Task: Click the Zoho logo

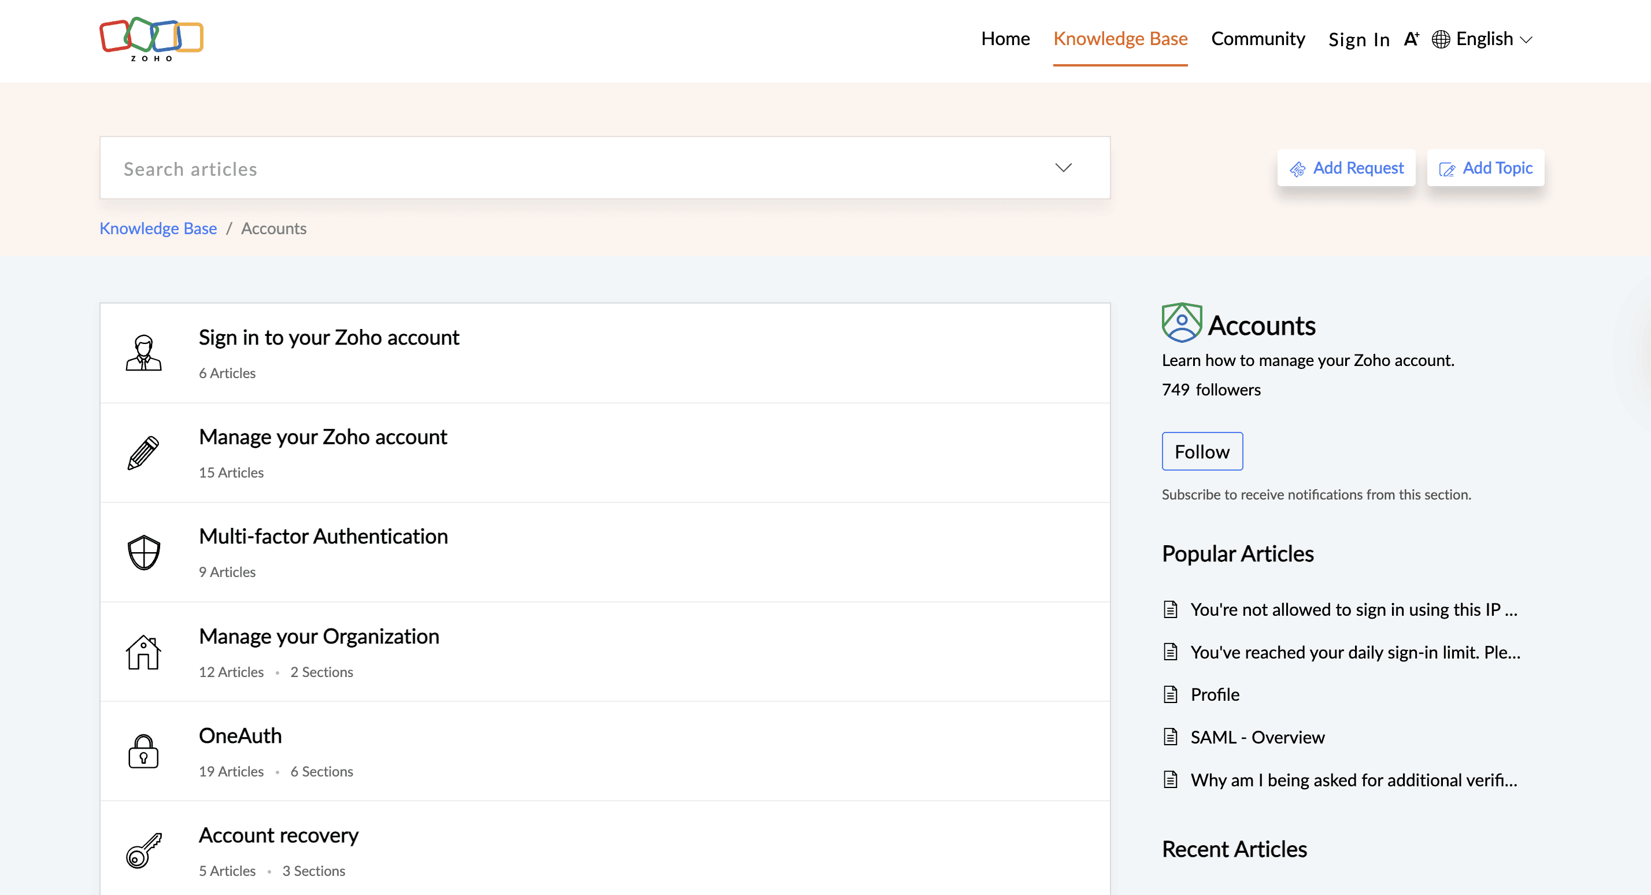Action: 151,39
